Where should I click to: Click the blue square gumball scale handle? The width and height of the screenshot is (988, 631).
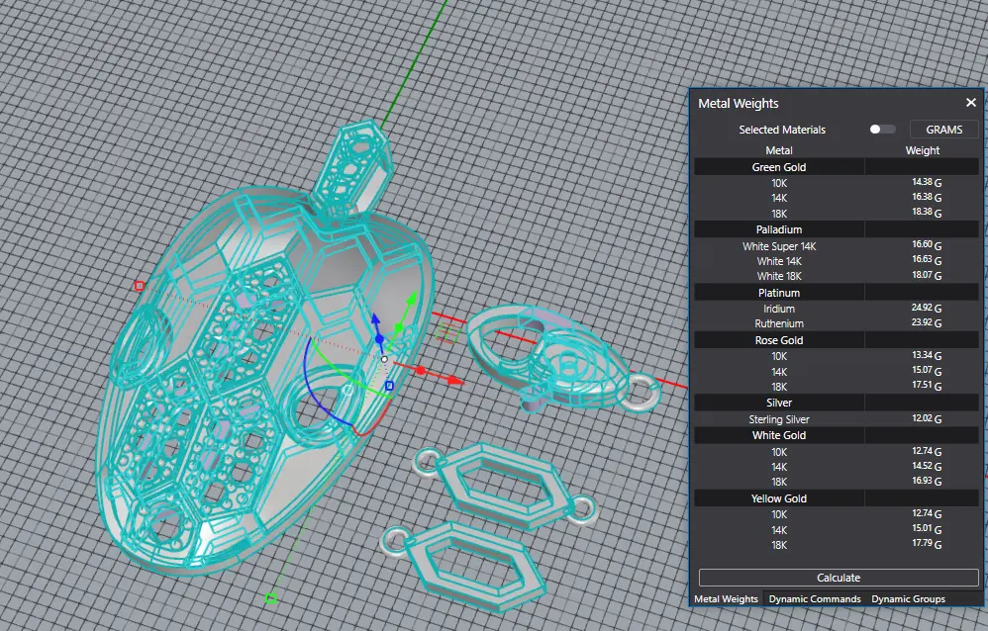click(389, 385)
